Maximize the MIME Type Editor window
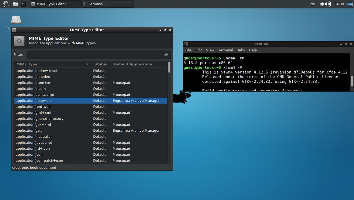Image resolution: width=354 pixels, height=200 pixels. [x=165, y=30]
